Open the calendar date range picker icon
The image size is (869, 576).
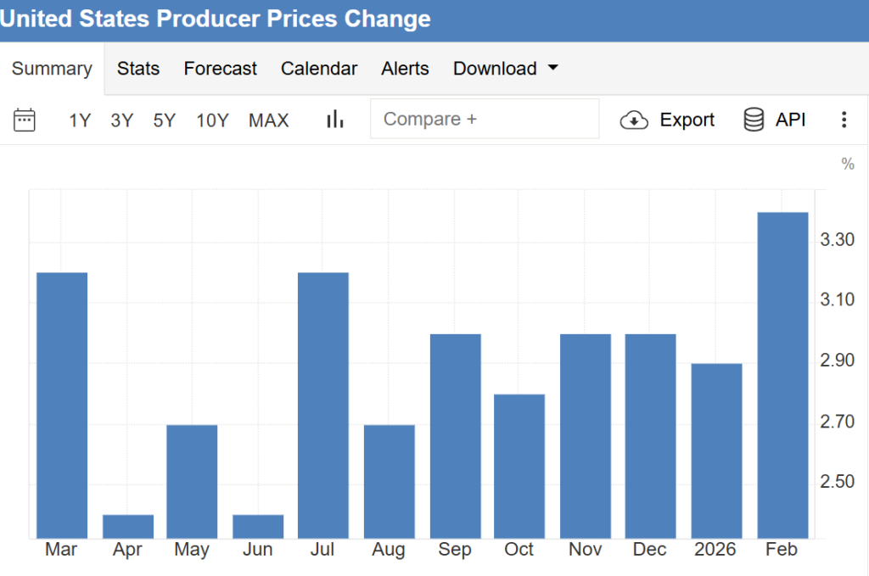[x=25, y=120]
